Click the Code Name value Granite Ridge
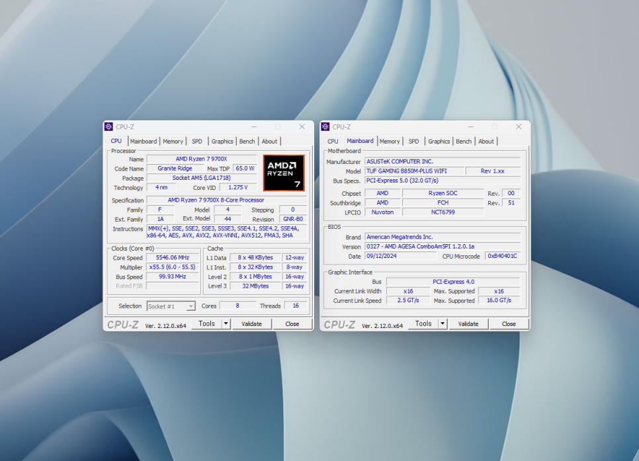This screenshot has width=639, height=461. coord(175,169)
